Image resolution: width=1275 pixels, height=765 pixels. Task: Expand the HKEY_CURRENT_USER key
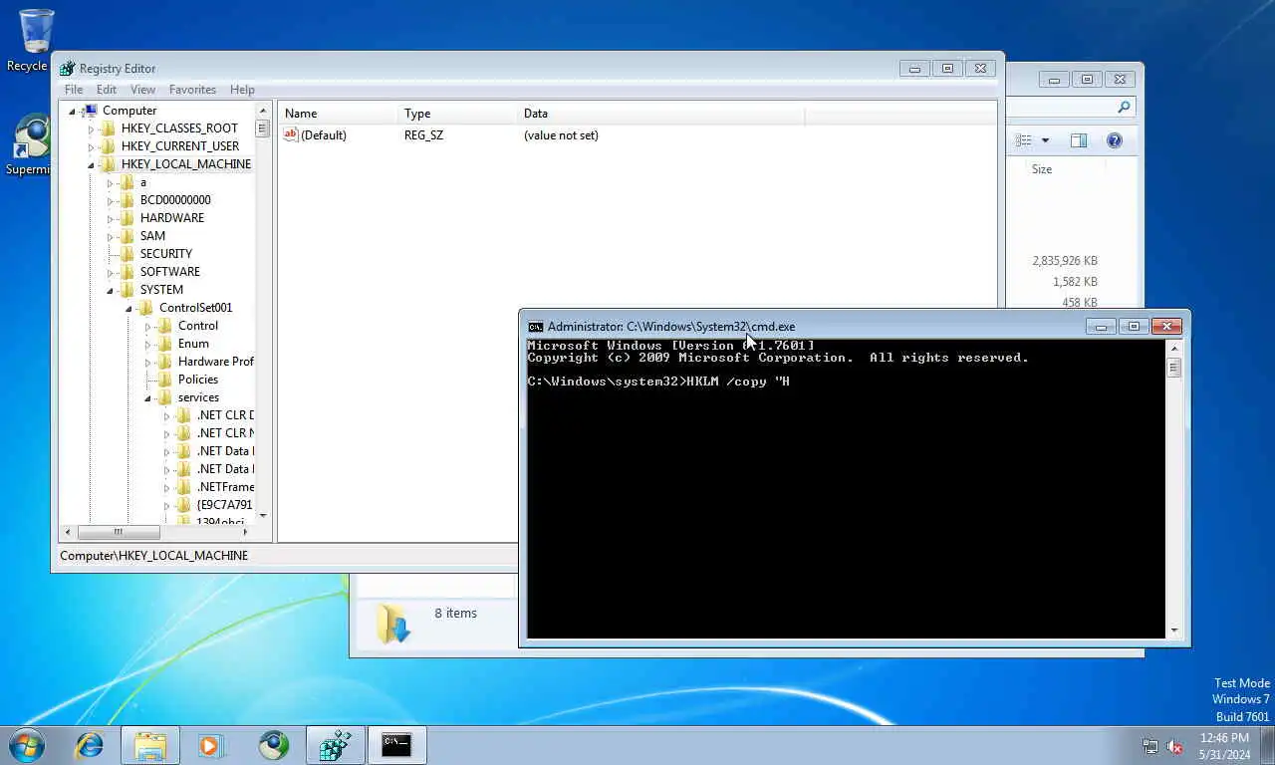[91, 146]
